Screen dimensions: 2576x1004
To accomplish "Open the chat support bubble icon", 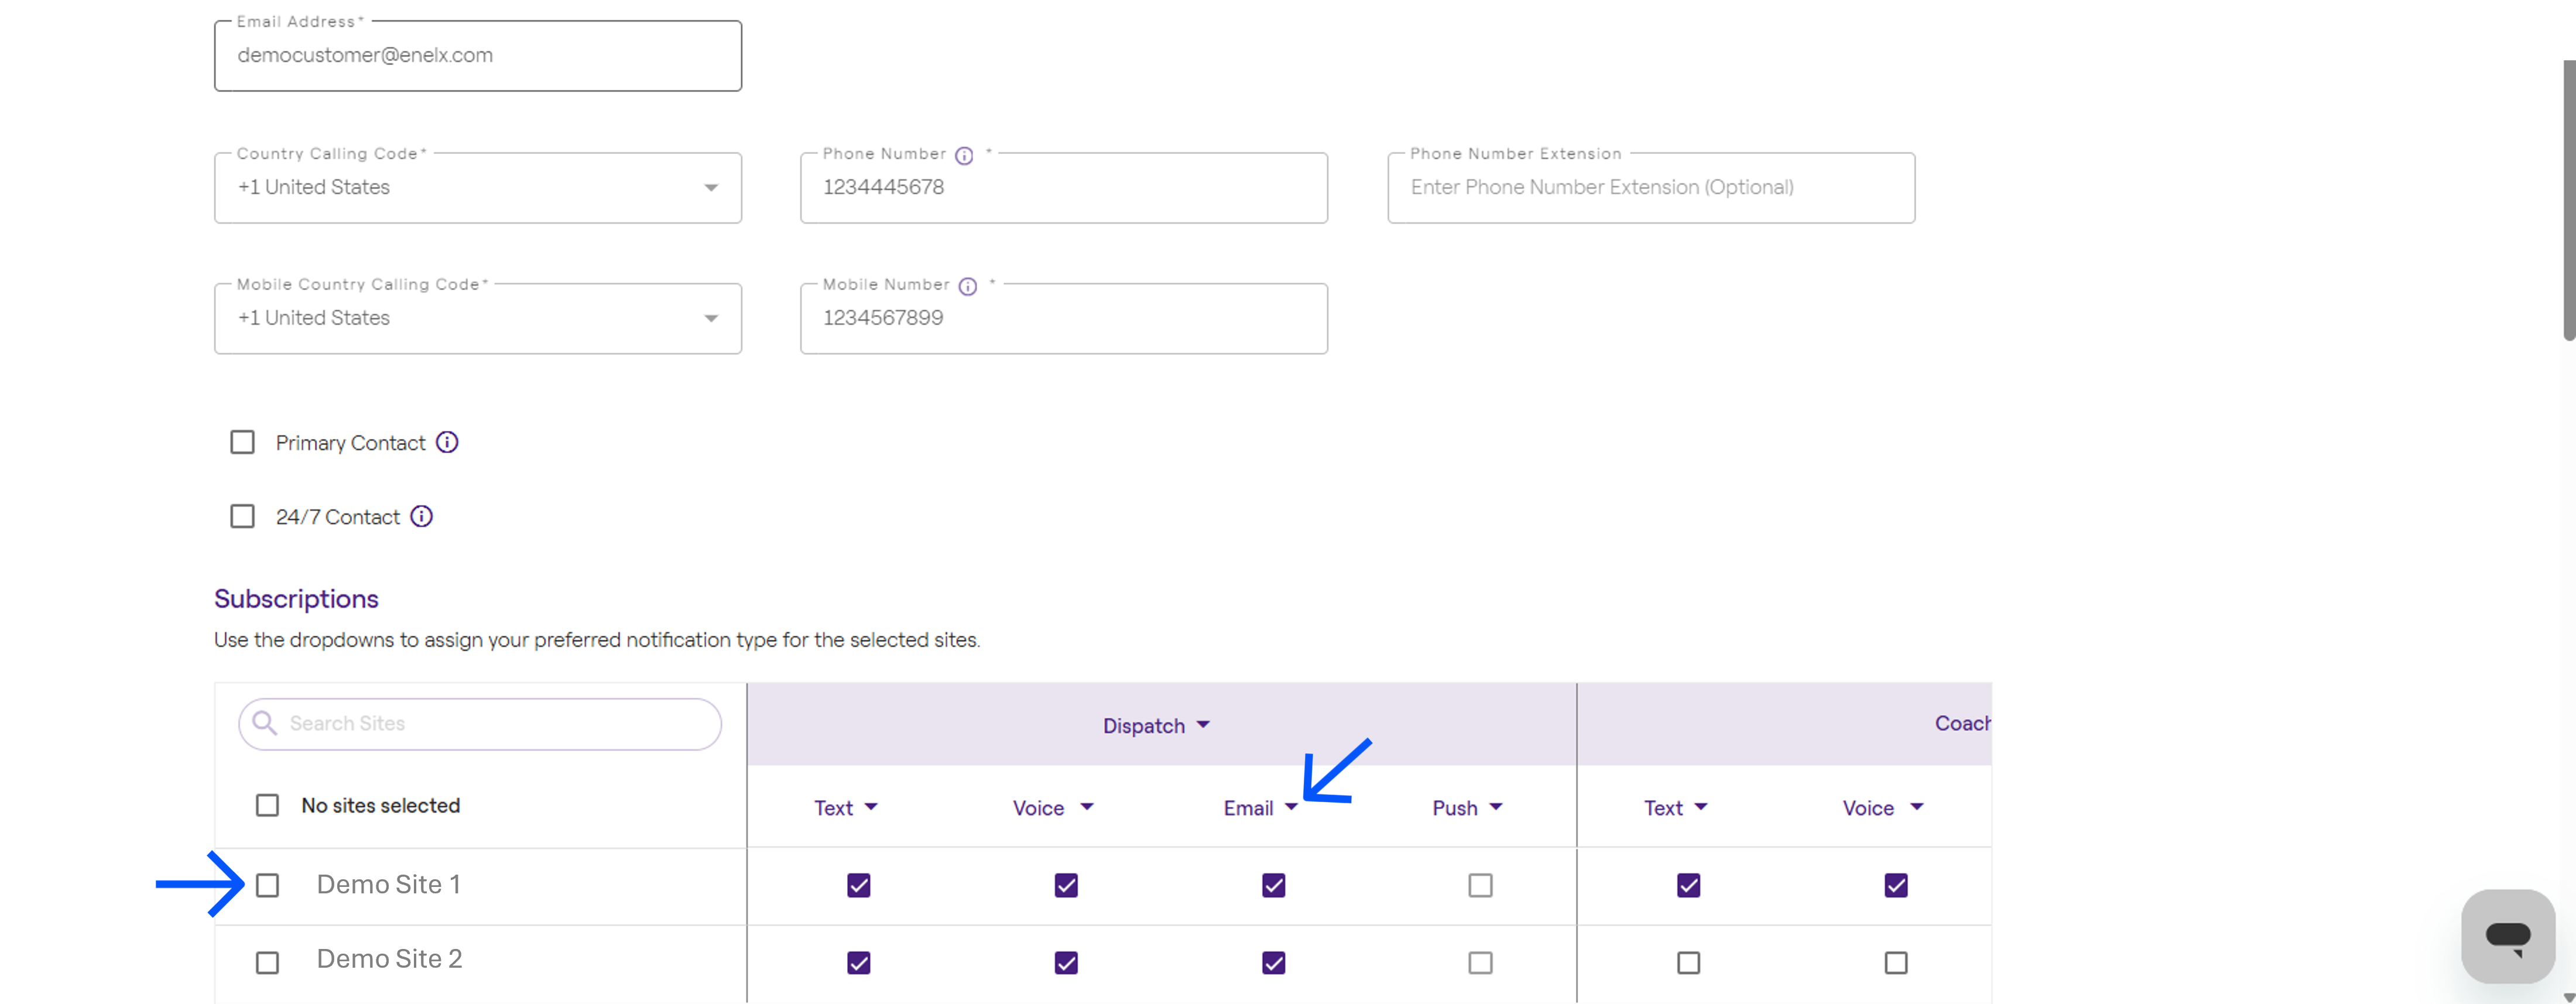I will [x=2508, y=937].
